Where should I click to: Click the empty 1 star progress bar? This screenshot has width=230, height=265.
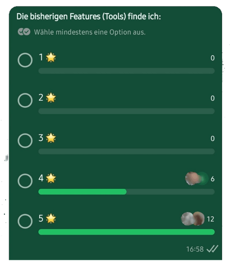point(126,71)
